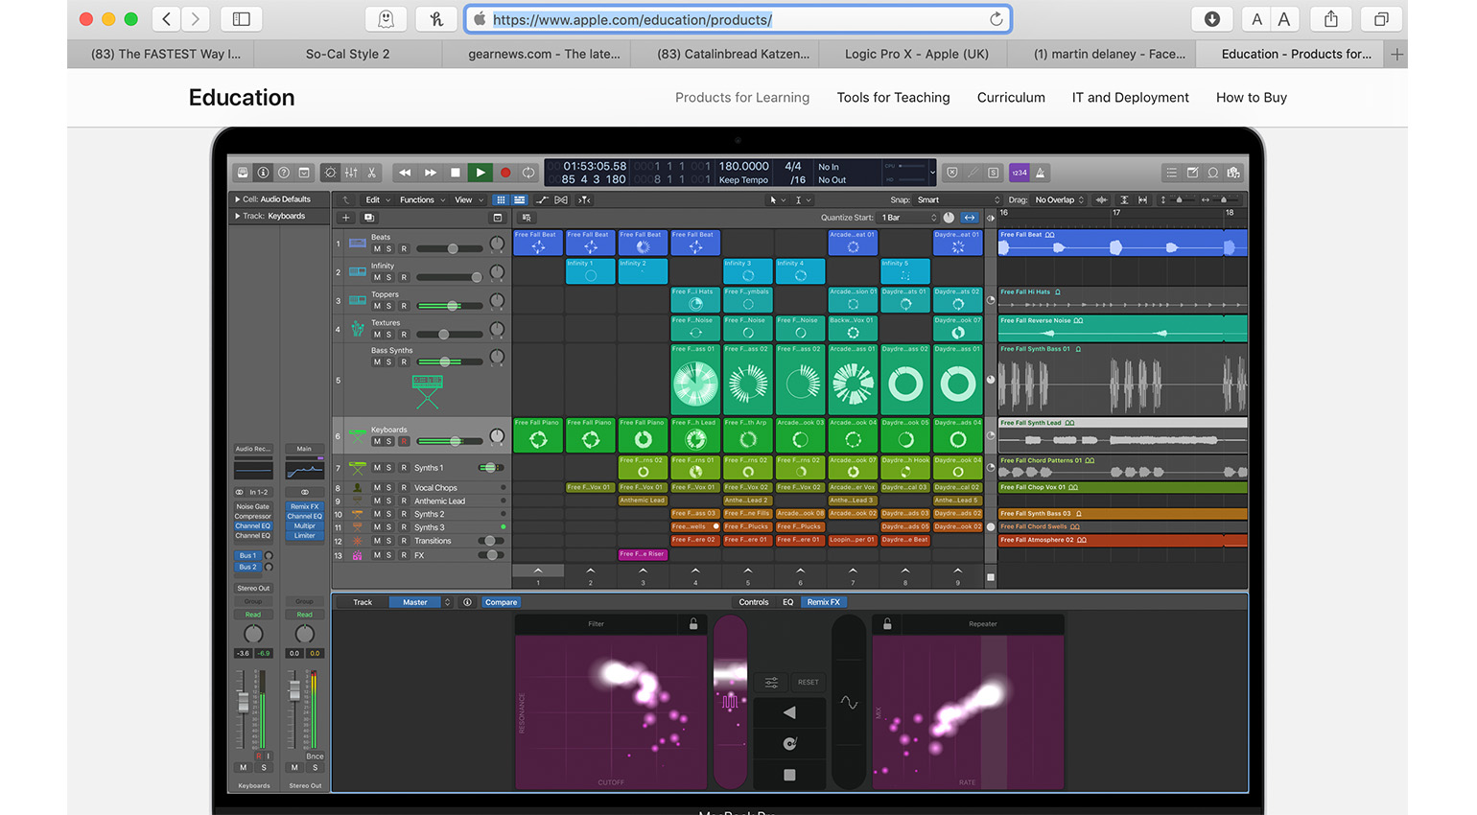The image size is (1477, 815).
Task: Open the Snap Smart dropdown
Action: [957, 199]
